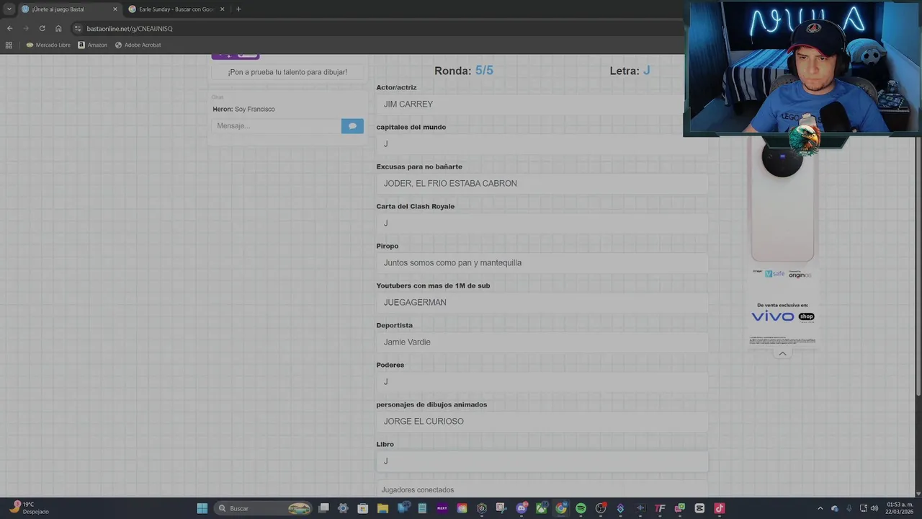Click the Ronda 5/5 indicator
The height and width of the screenshot is (519, 922).
464,71
